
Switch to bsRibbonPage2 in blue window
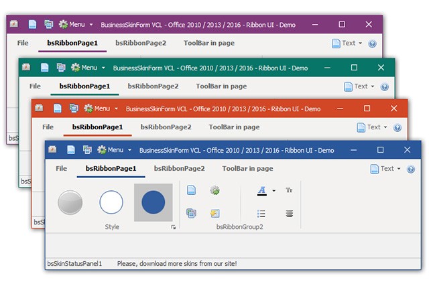point(179,168)
